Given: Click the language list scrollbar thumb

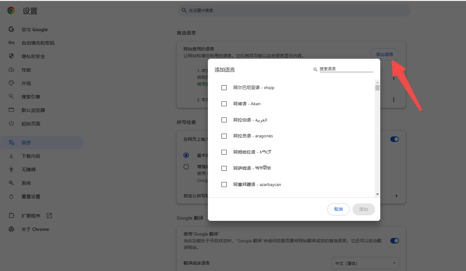Looking at the screenshot, I should click(378, 88).
